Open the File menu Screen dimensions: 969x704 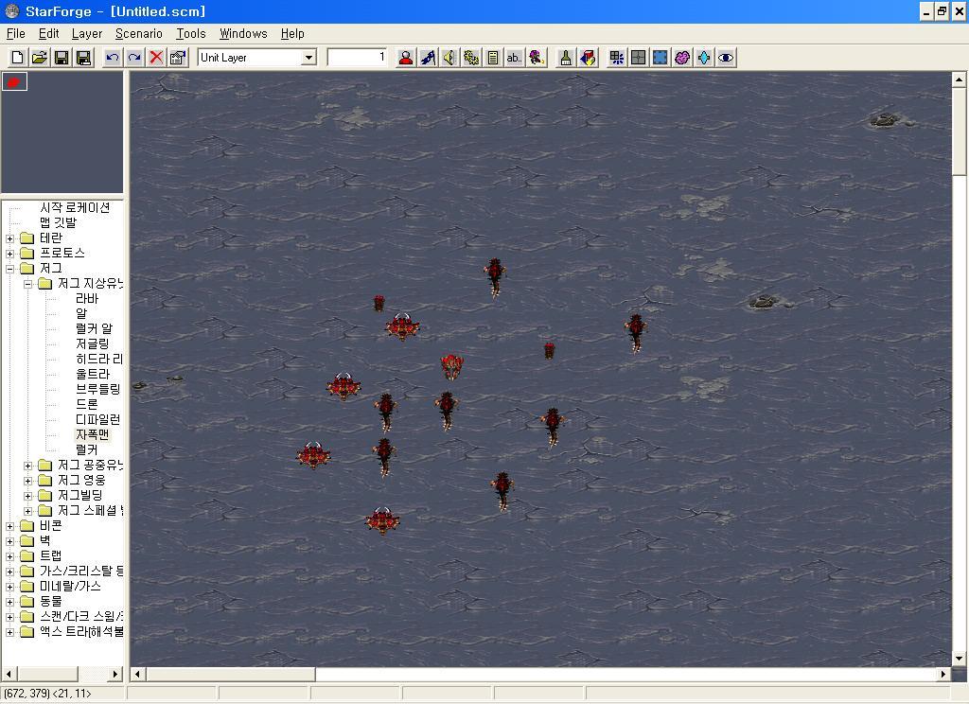point(16,33)
